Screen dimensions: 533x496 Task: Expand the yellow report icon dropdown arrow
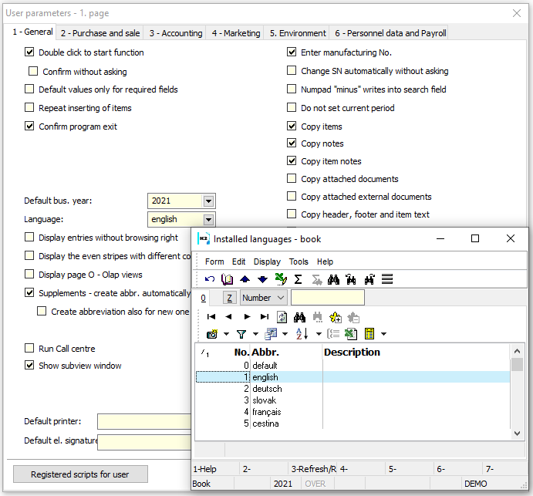[384, 334]
